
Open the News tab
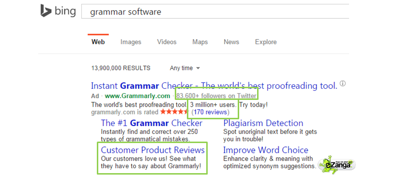click(x=231, y=42)
